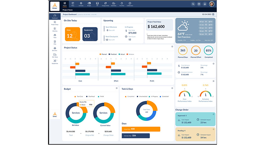Viewport: 265px width, 145px height.
Task: Click the Pending: 4 change order card
Action: 195,134
